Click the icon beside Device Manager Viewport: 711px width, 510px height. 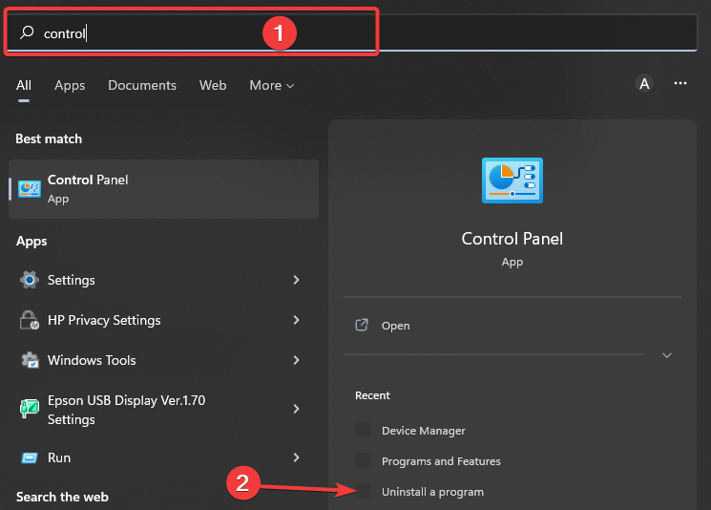363,430
